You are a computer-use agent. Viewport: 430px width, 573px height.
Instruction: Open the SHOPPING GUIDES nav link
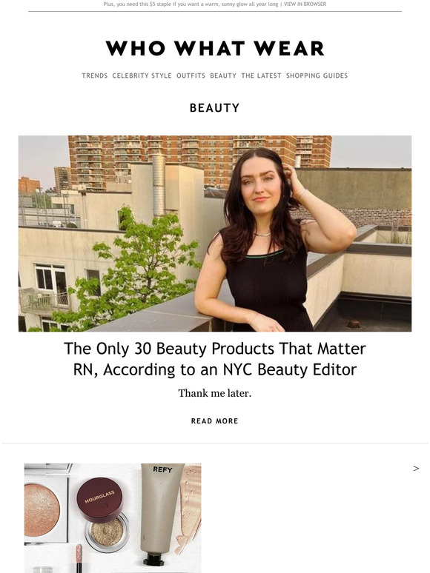pyautogui.click(x=317, y=76)
